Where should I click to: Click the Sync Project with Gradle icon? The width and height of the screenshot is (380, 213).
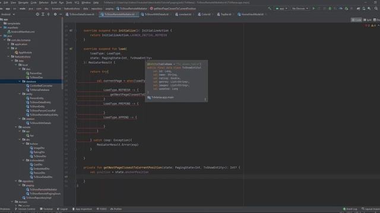(x=358, y=8)
